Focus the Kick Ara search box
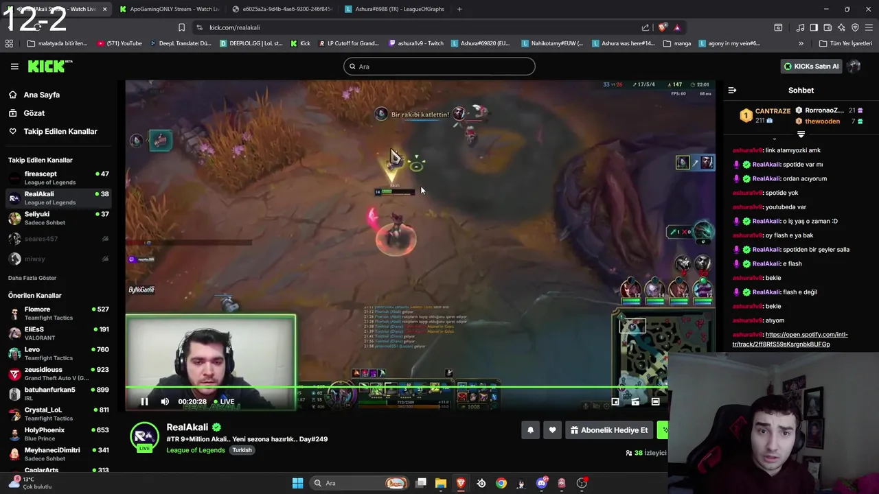879x494 pixels. (439, 67)
